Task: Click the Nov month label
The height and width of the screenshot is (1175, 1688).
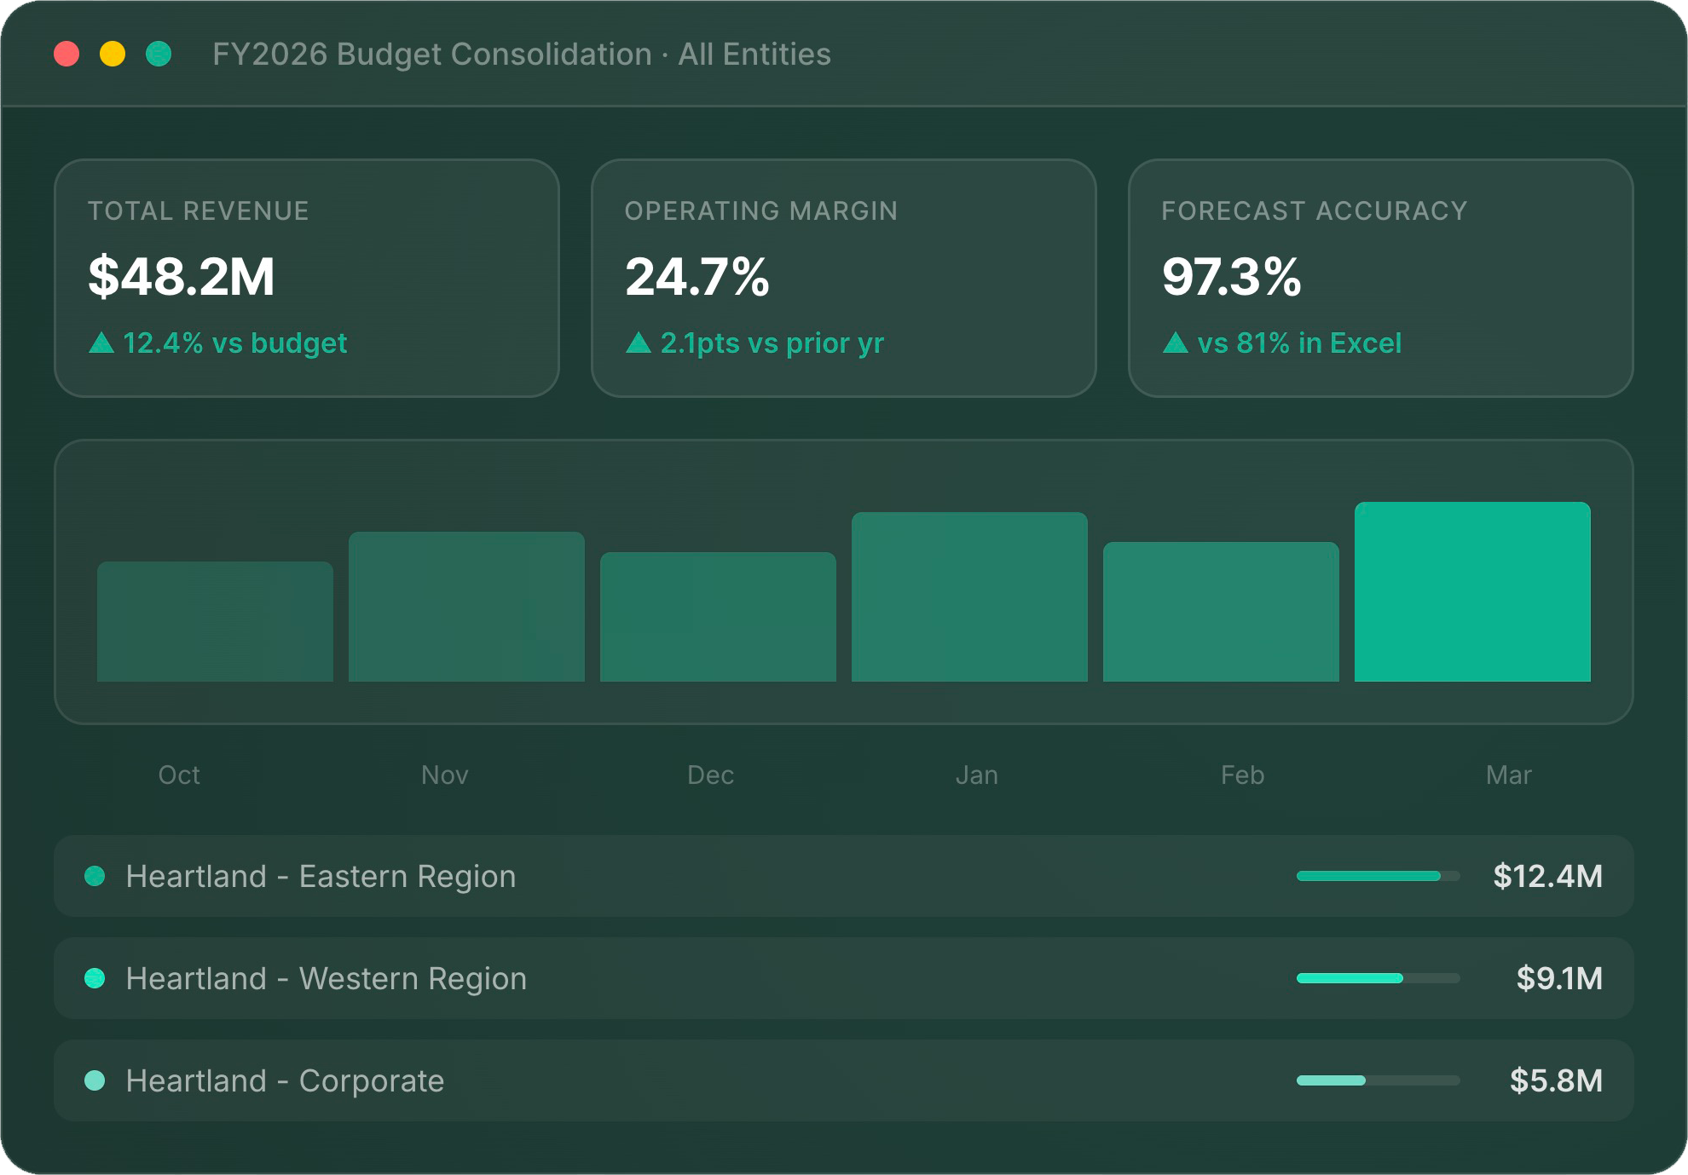Action: coord(444,775)
